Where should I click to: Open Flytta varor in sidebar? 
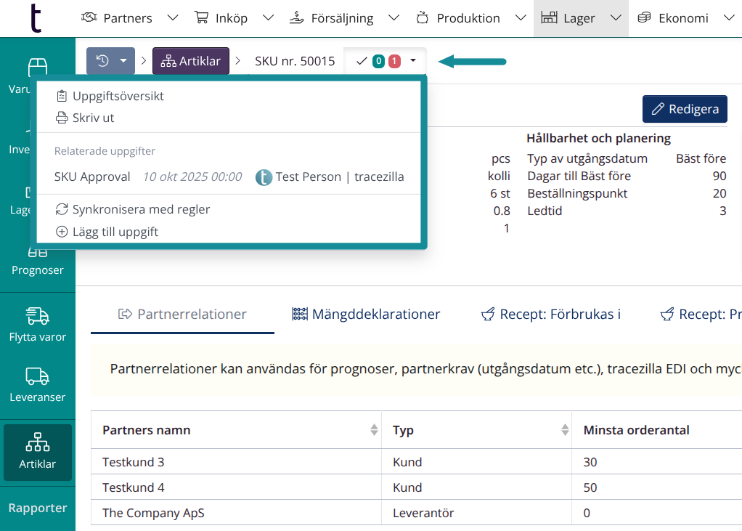click(38, 324)
